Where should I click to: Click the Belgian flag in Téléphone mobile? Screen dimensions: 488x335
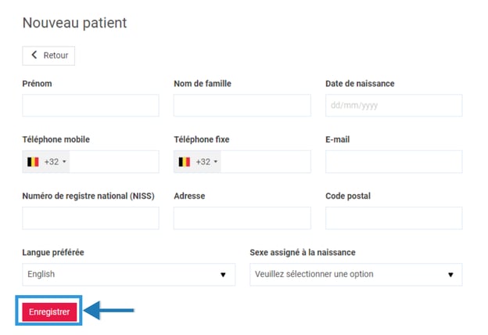pos(33,162)
